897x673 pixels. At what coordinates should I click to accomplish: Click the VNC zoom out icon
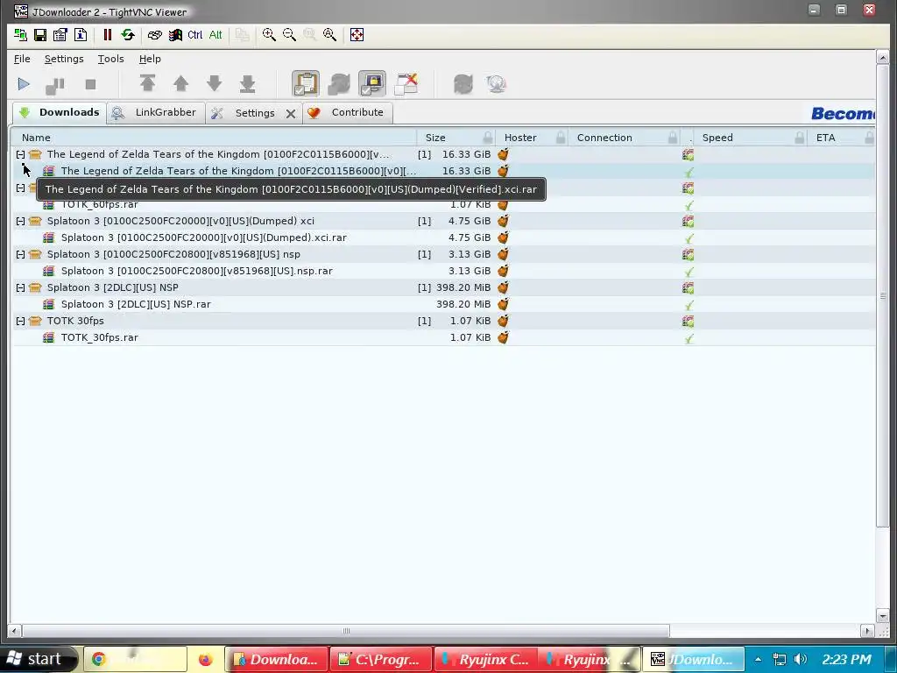pos(289,35)
